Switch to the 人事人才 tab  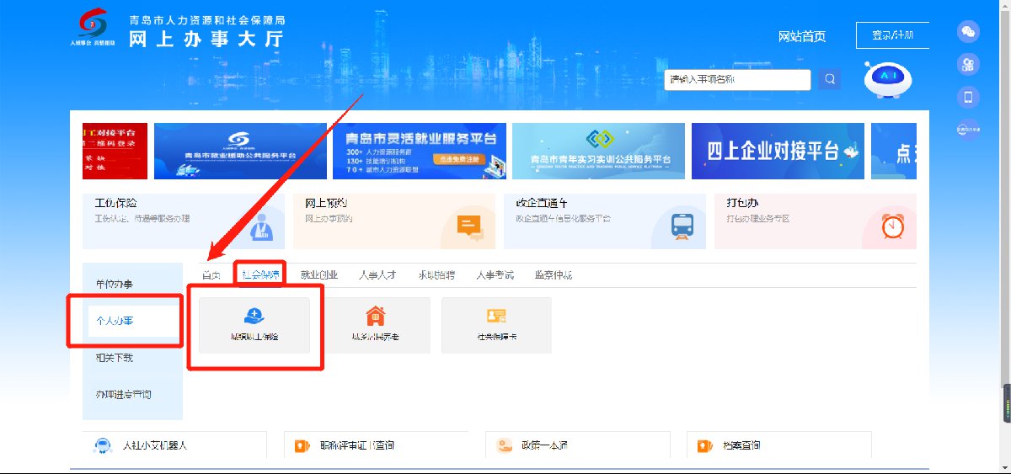coord(377,275)
